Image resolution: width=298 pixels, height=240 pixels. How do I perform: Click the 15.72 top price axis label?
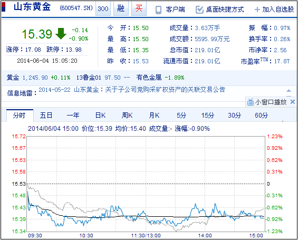18,137
